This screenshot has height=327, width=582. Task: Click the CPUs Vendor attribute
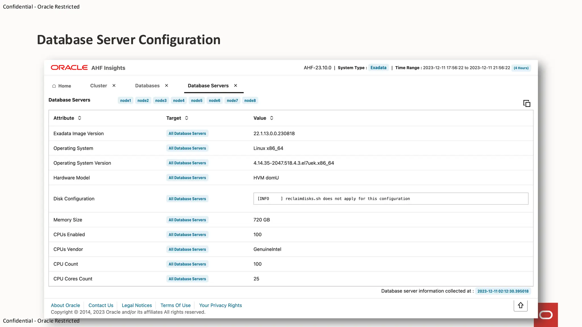pyautogui.click(x=68, y=249)
